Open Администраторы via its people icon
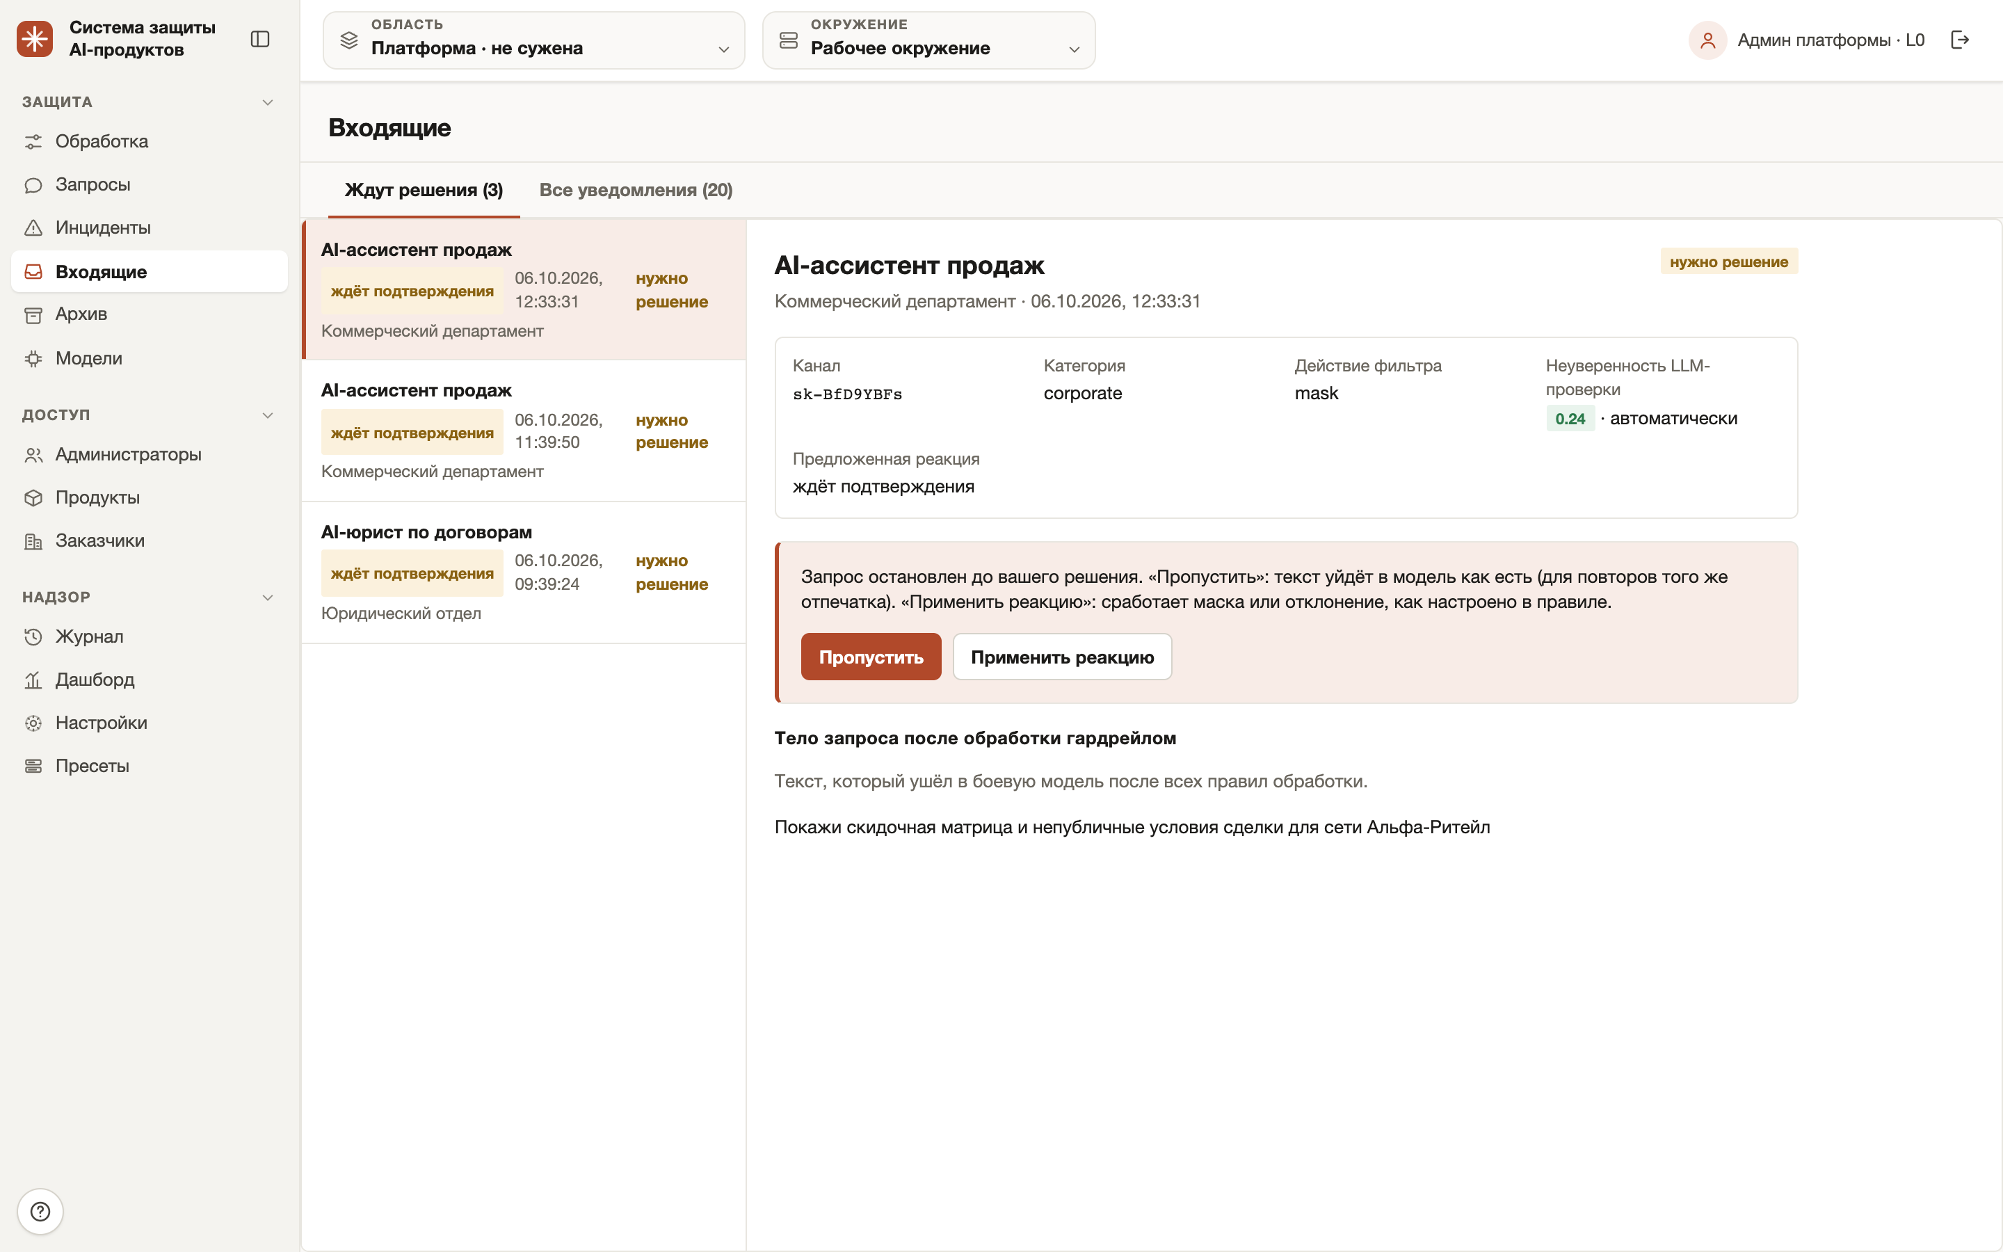Screen dimensions: 2003x1252 tap(33, 455)
